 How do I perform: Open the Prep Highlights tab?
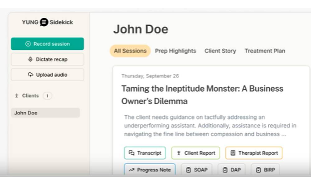(175, 51)
